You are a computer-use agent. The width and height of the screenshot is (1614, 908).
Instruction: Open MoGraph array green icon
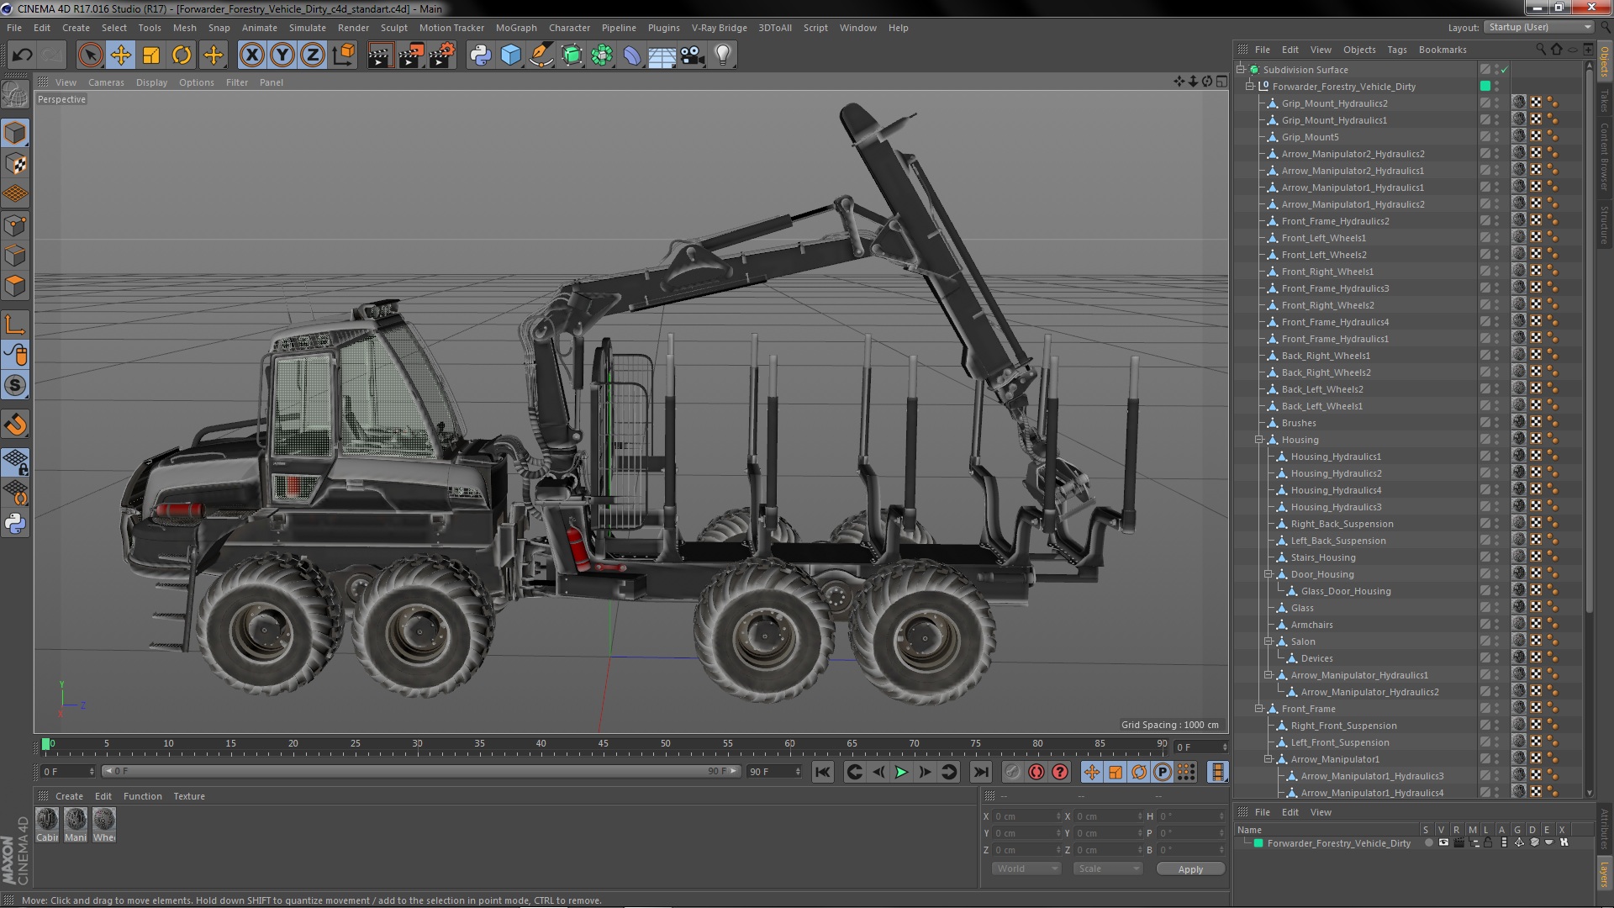coord(602,55)
